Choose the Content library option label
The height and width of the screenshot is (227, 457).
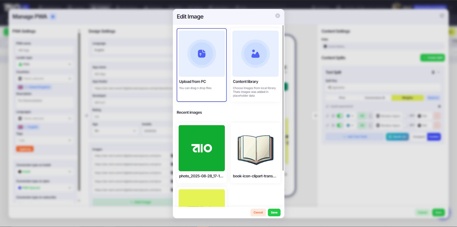[x=245, y=82]
